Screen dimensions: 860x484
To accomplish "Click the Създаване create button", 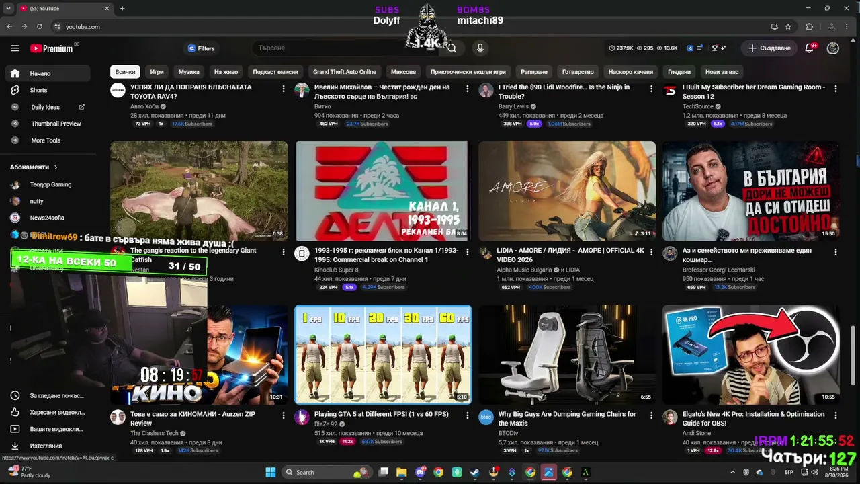I will coord(769,48).
